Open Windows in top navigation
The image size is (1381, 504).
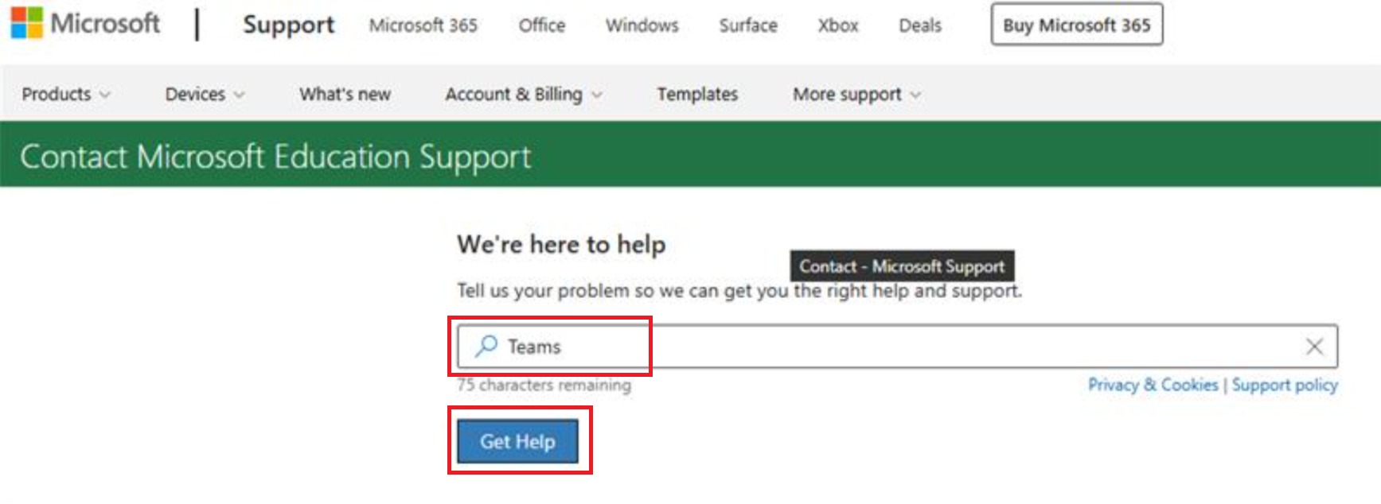click(642, 25)
